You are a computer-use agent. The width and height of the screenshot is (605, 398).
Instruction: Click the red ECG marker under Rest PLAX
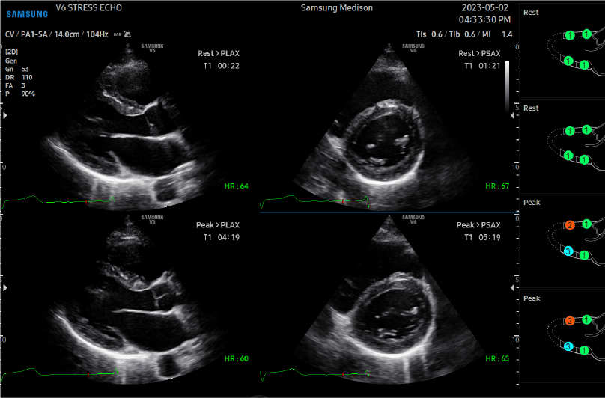click(86, 202)
